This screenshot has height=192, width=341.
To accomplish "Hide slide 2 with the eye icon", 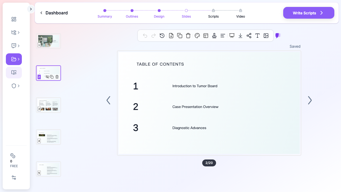I will click(x=47, y=77).
